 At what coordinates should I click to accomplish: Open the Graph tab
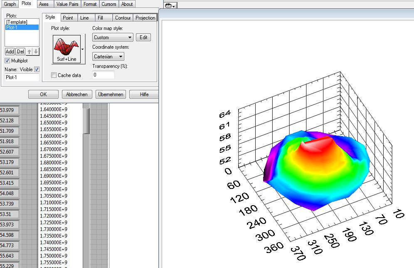click(10, 4)
